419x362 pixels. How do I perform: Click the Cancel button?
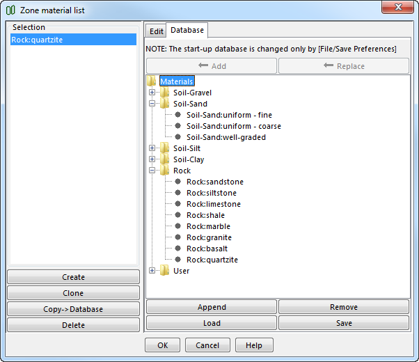pos(207,345)
